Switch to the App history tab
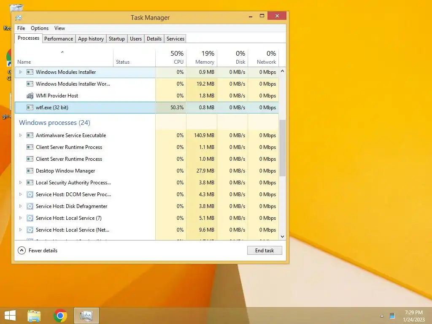The width and height of the screenshot is (432, 324). point(91,39)
